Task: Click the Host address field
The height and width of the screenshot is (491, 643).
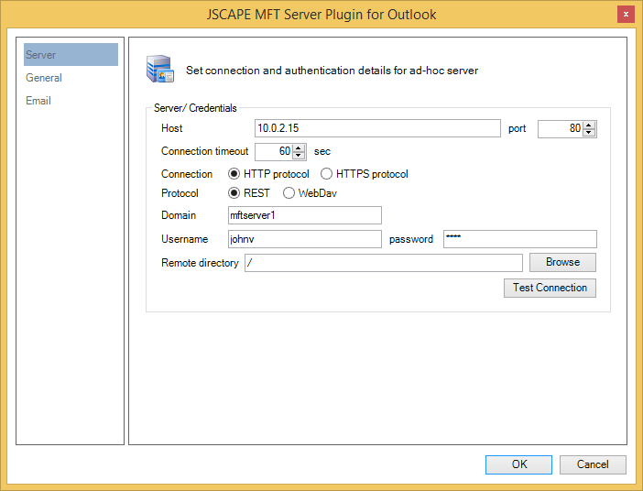Action: [377, 128]
